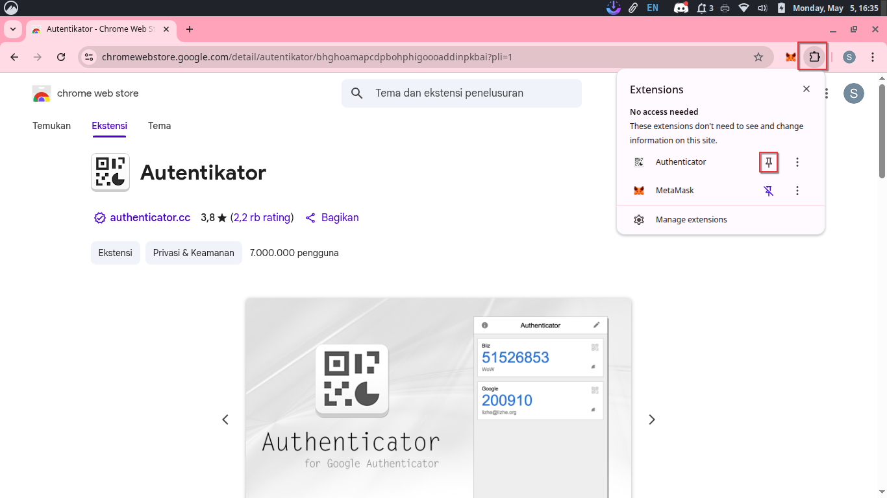Open the authenticator.cc publisher link

150,218
